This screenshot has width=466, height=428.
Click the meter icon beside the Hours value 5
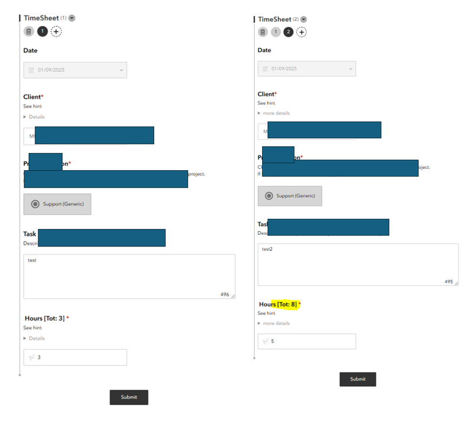point(265,341)
